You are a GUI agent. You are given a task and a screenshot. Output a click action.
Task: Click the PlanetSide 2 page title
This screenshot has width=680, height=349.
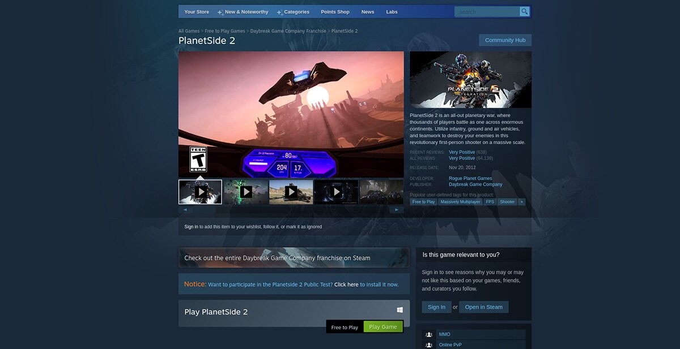(x=207, y=41)
